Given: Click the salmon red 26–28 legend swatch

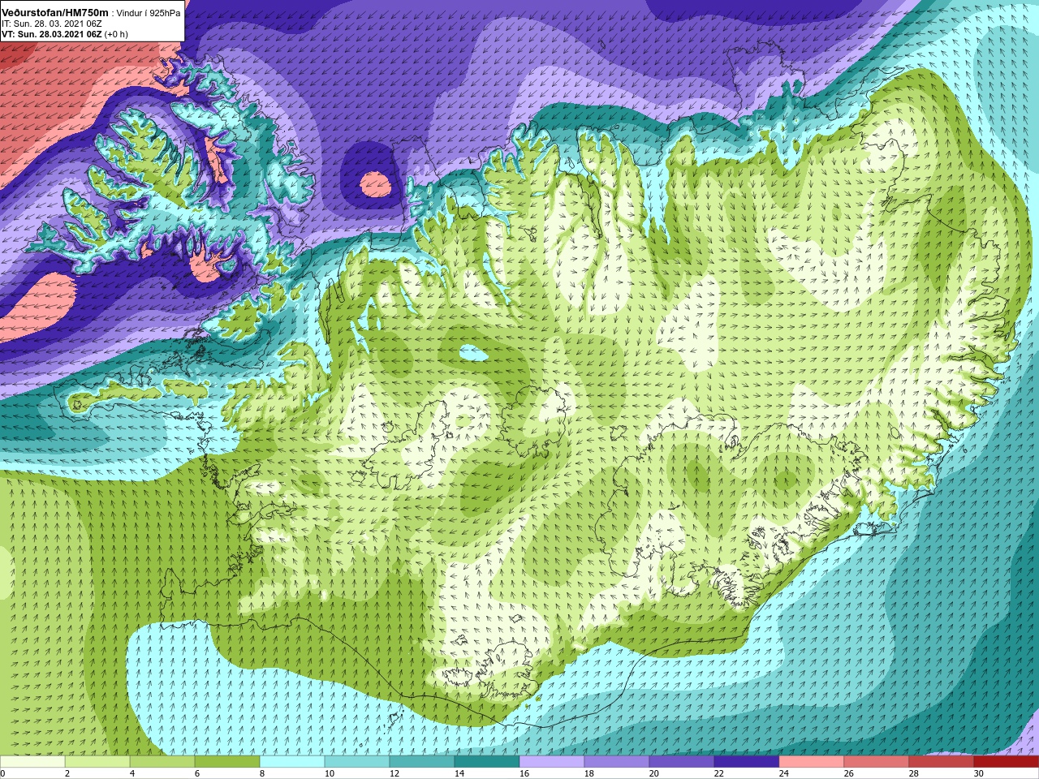Looking at the screenshot, I should click(877, 762).
